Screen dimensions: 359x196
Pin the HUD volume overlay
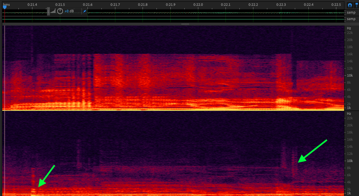(x=85, y=11)
